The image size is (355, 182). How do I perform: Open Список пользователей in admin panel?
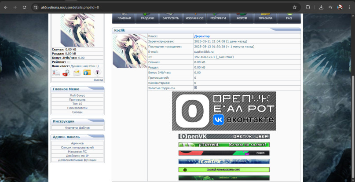pos(77,147)
